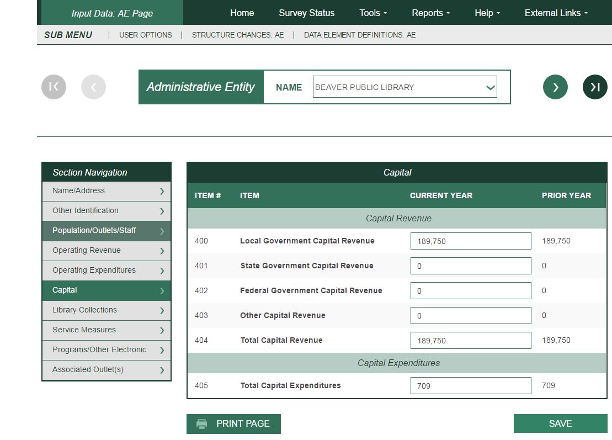This screenshot has width=612, height=440.
Task: Click the chevron beside Service Measures
Action: tap(162, 330)
